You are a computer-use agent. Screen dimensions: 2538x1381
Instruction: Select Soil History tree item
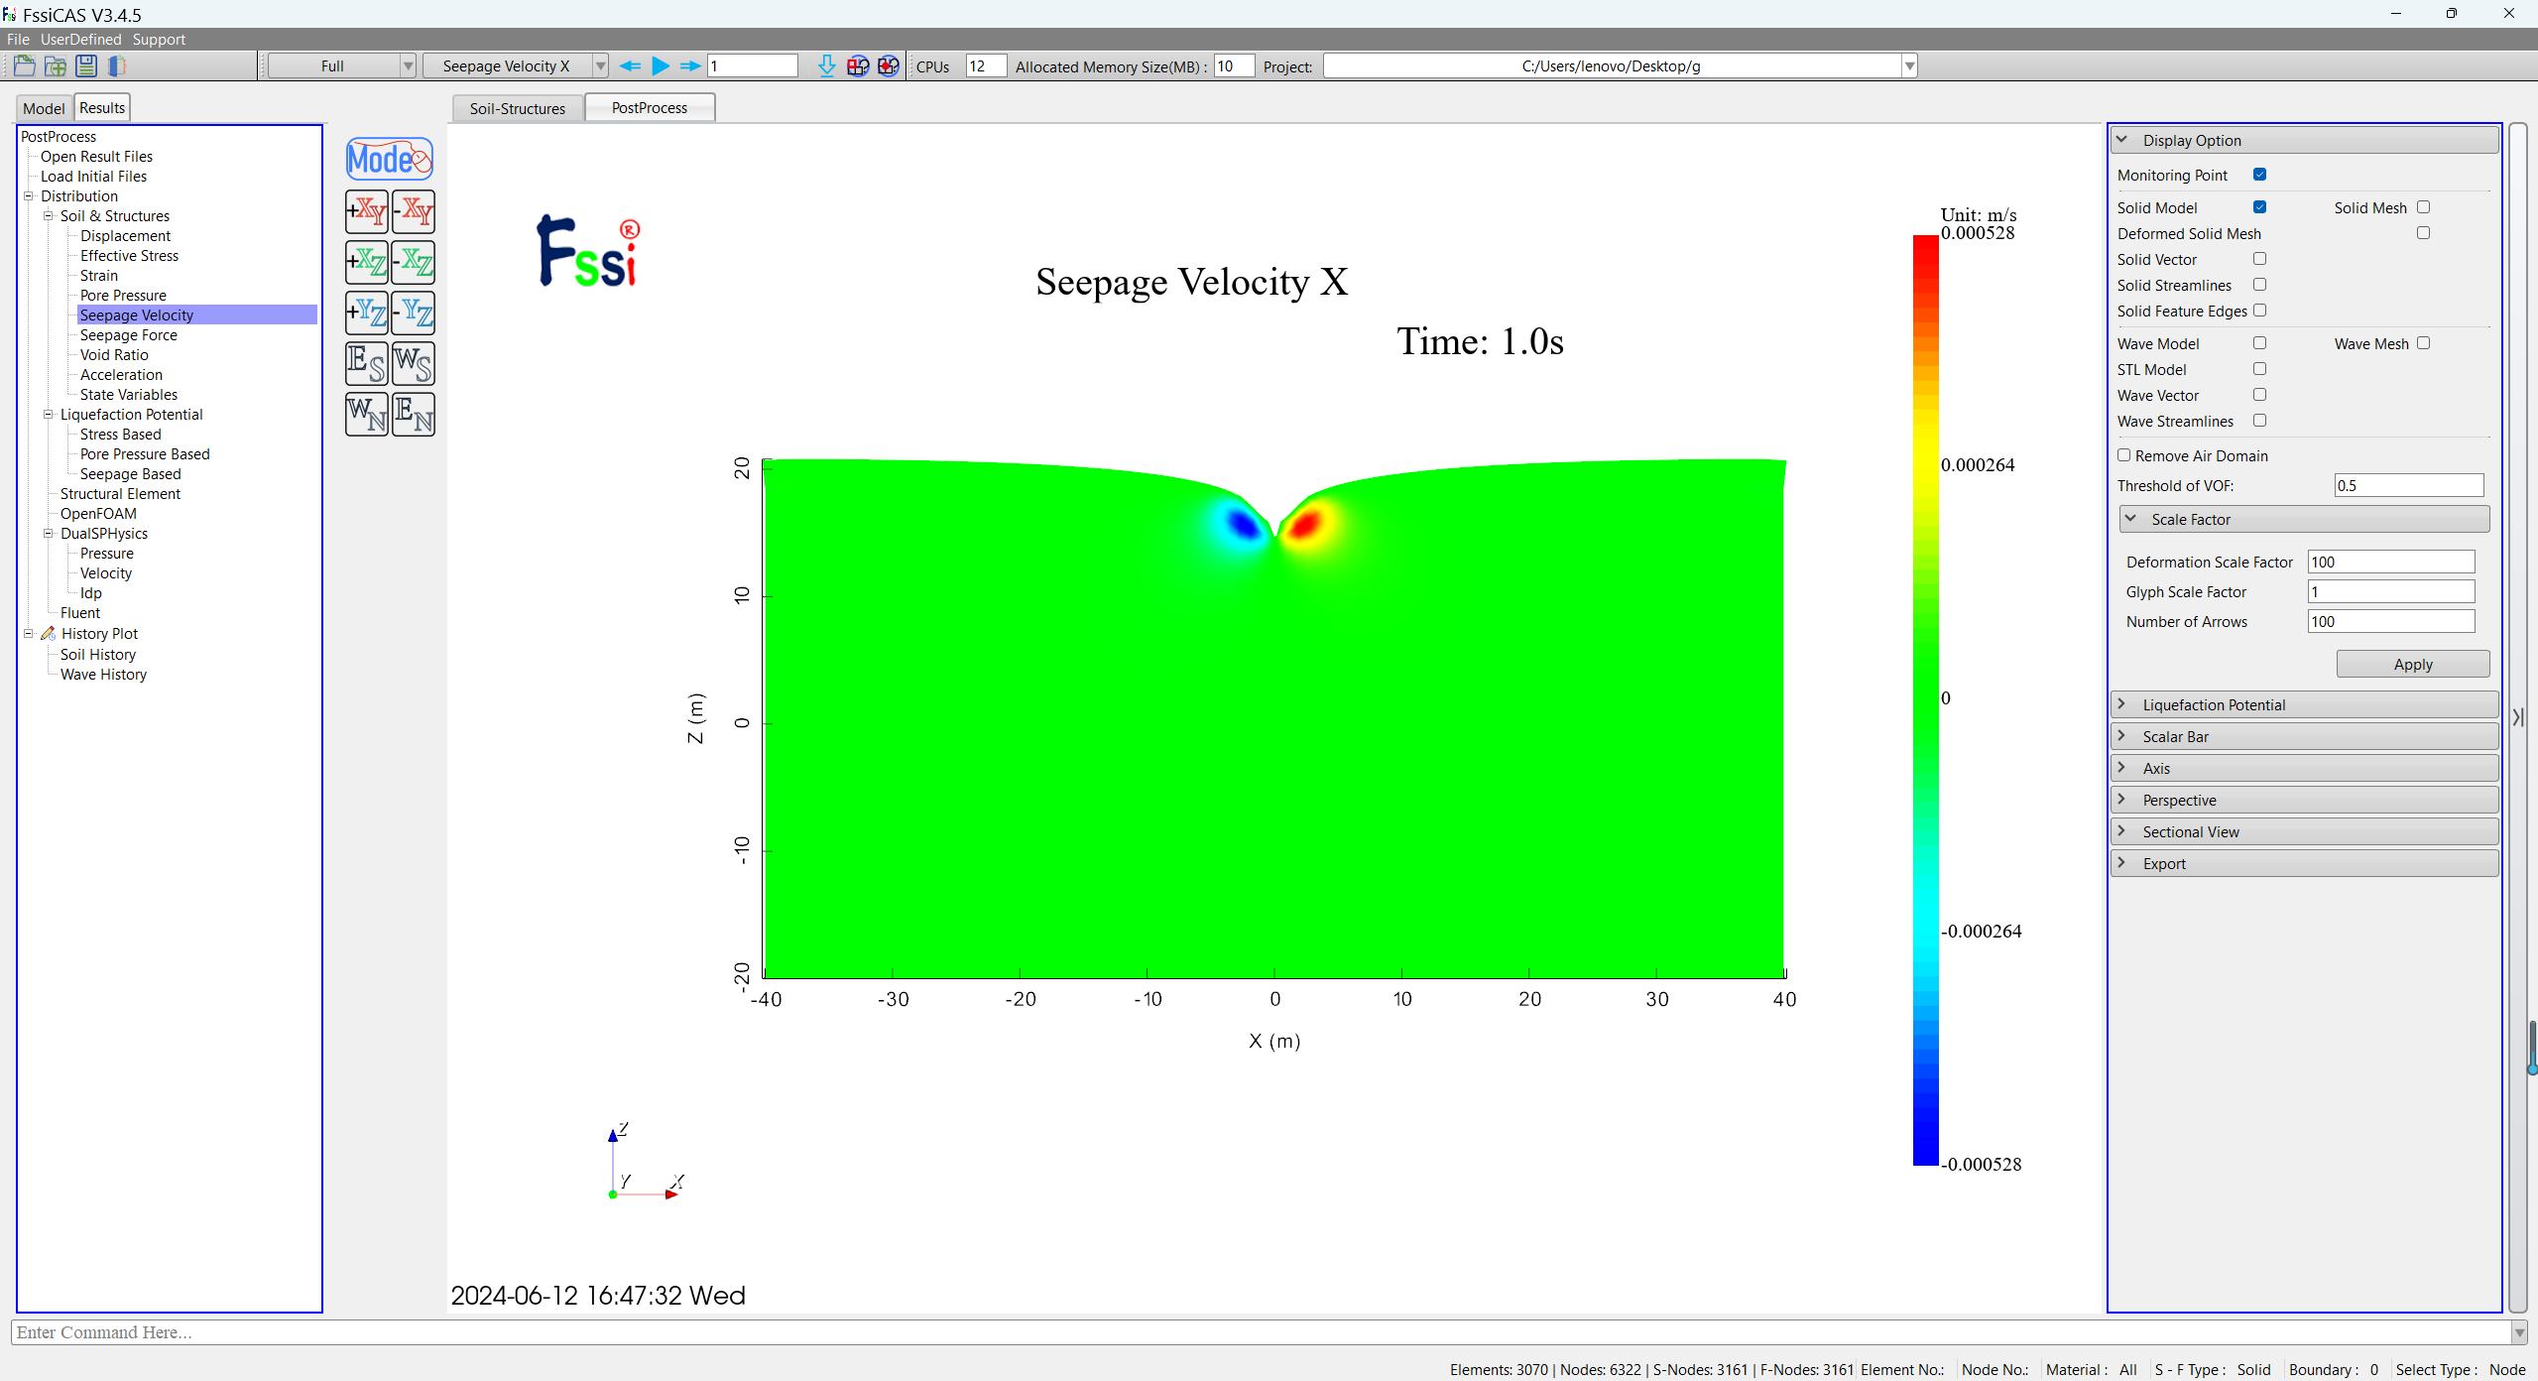[98, 655]
